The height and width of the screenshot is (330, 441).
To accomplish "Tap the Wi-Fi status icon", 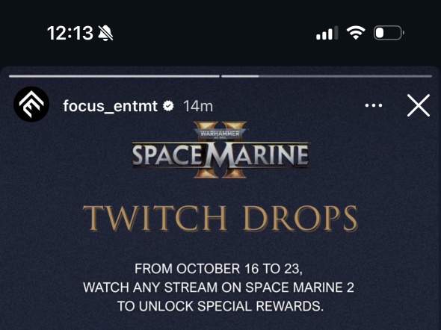I will (356, 33).
